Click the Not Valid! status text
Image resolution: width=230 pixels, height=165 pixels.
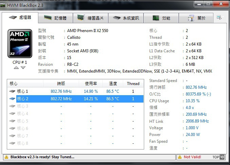tap(192, 157)
